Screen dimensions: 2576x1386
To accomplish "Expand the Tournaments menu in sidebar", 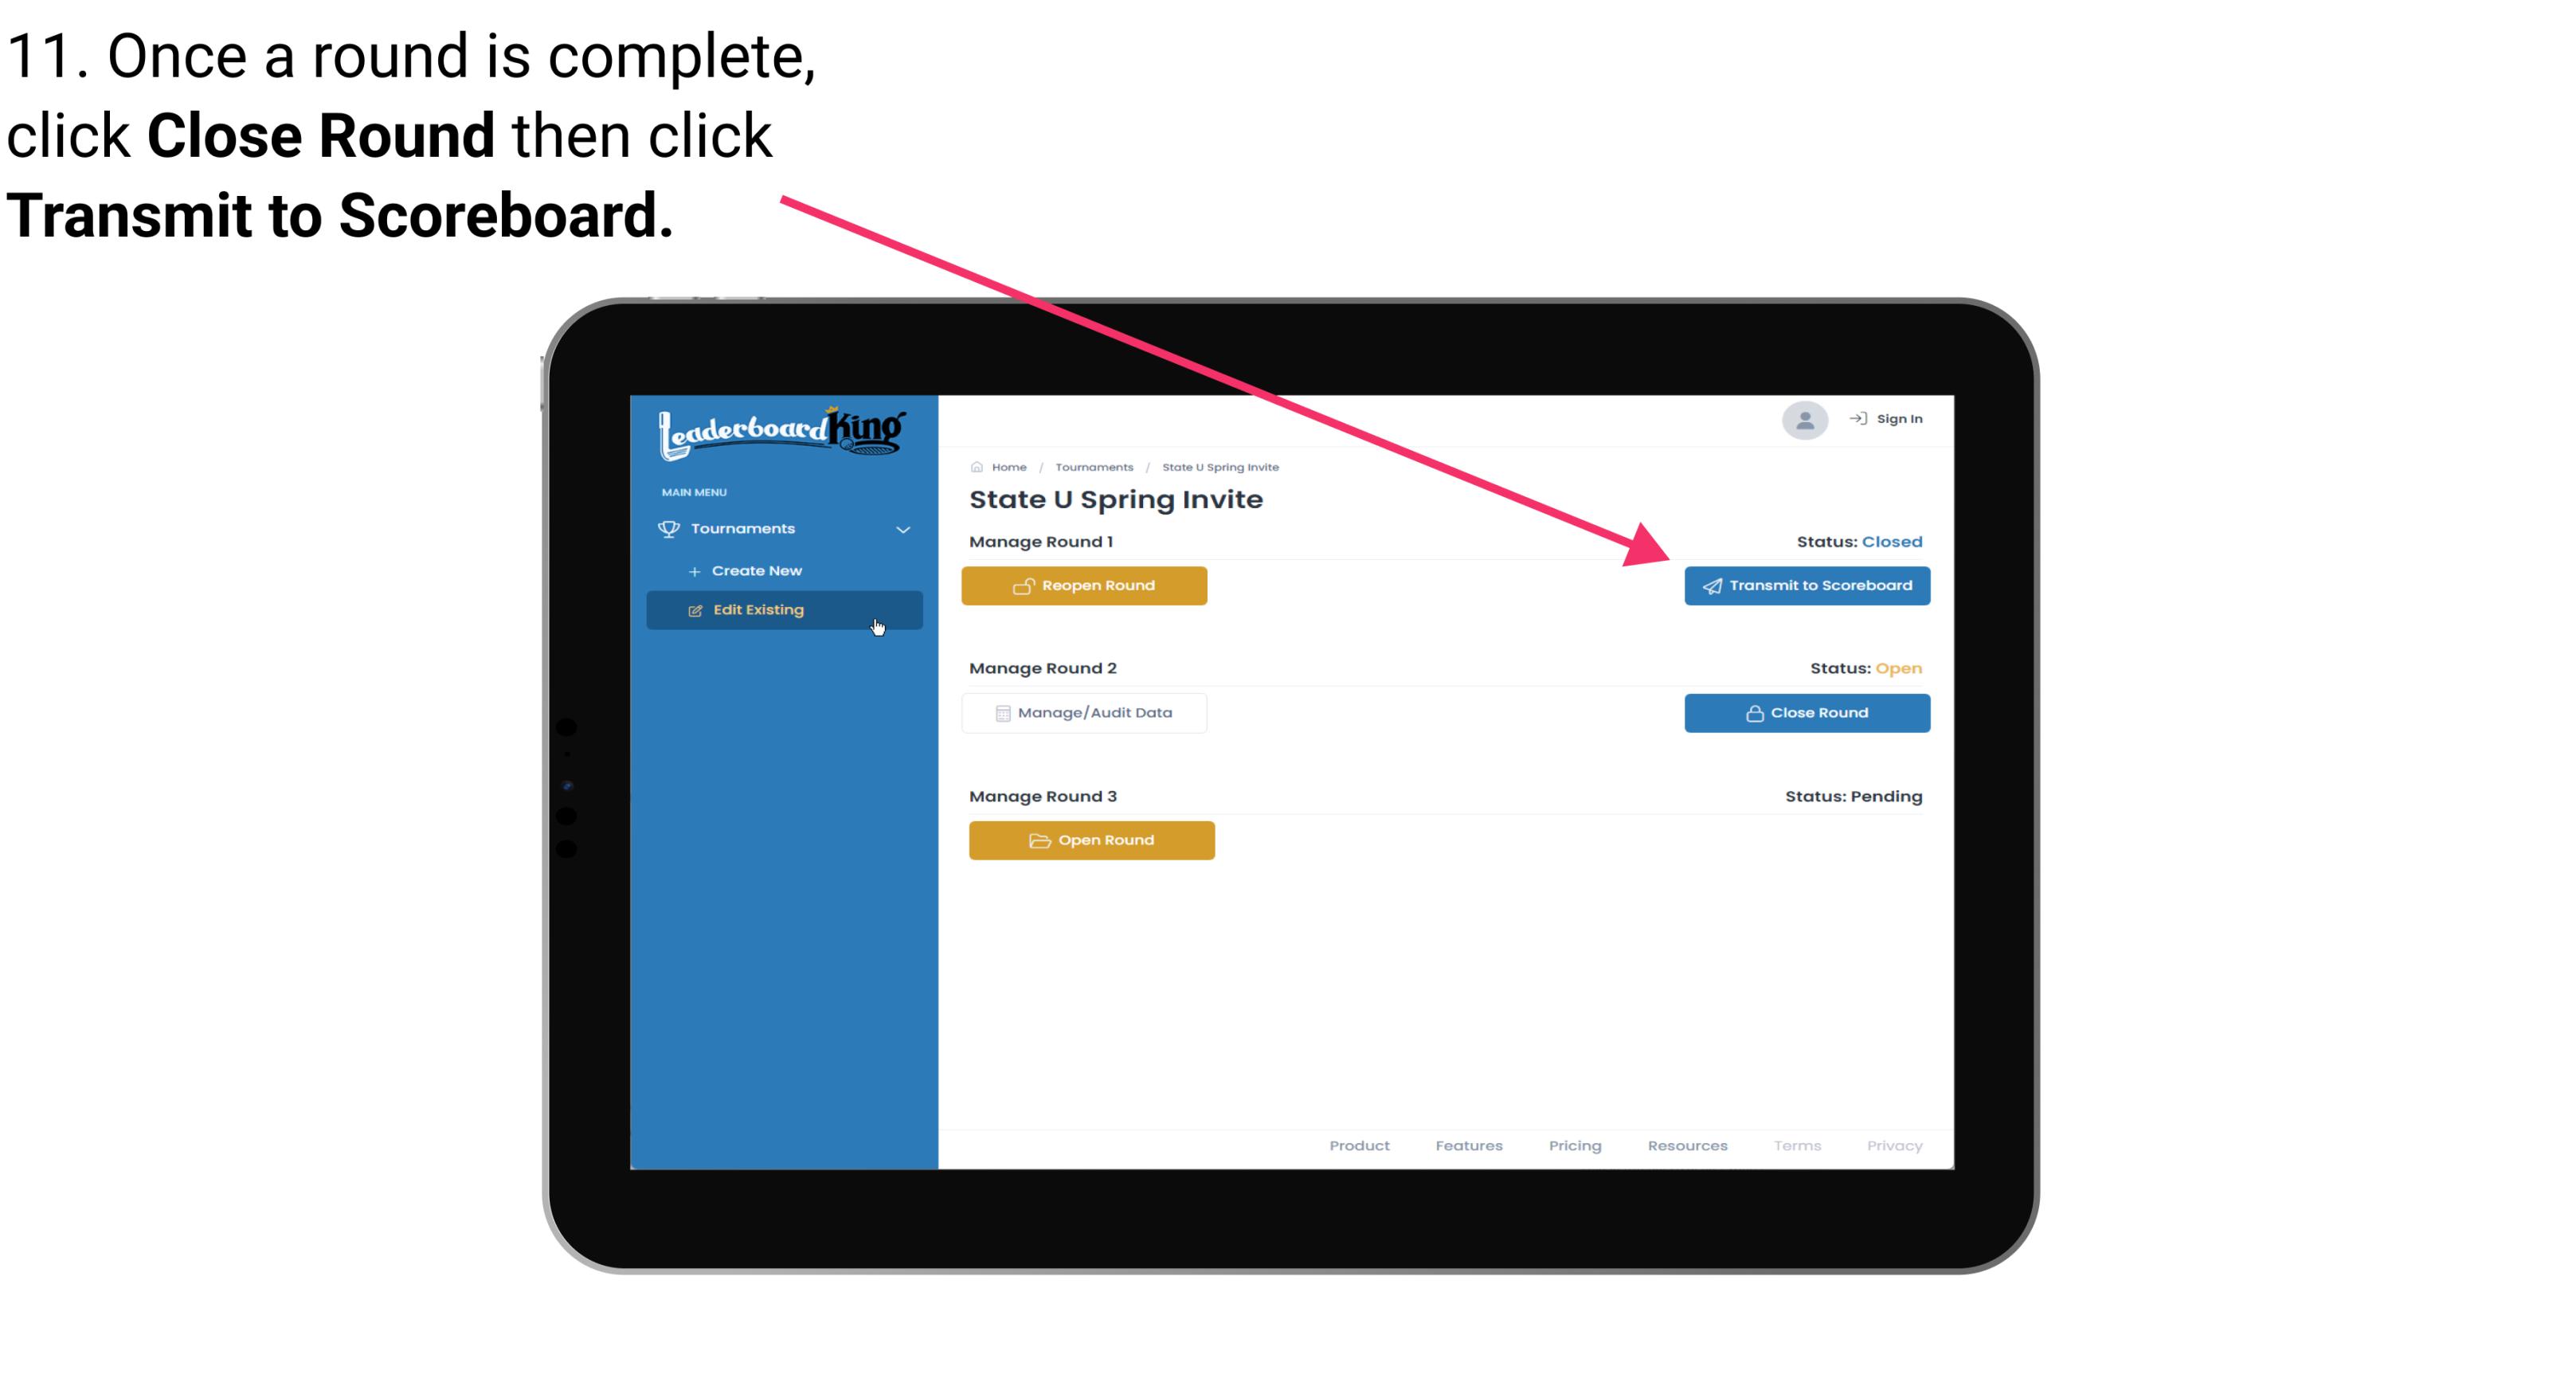I will 785,527.
